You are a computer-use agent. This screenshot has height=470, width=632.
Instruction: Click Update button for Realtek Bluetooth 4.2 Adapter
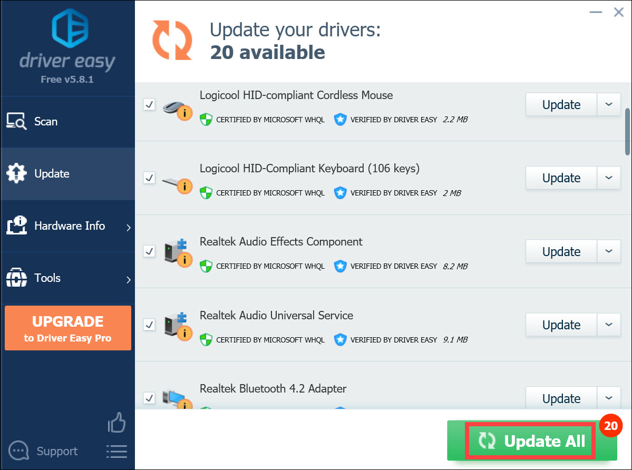[561, 398]
